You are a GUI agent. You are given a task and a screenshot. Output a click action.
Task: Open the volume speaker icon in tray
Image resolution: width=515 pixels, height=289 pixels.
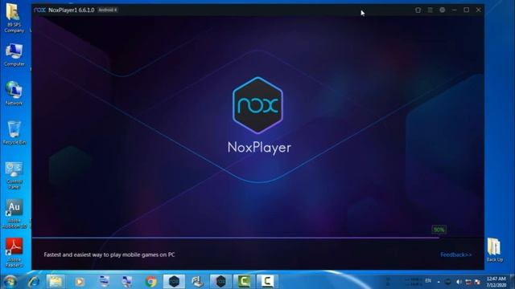point(459,282)
